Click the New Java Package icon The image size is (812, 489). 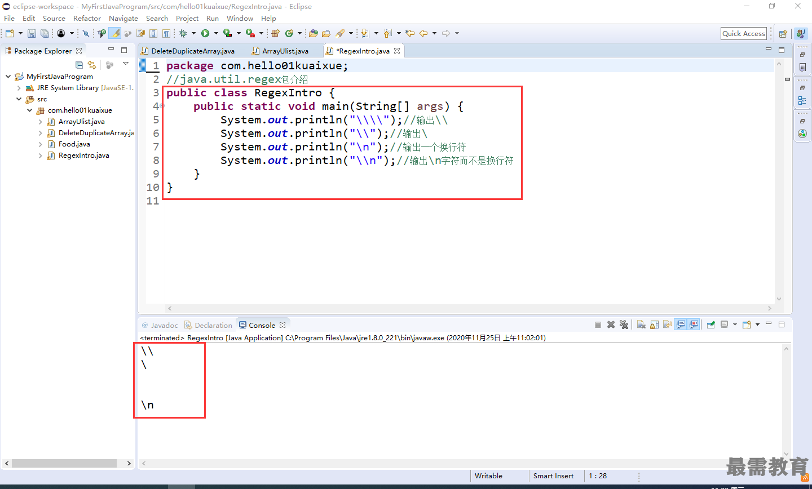click(276, 33)
